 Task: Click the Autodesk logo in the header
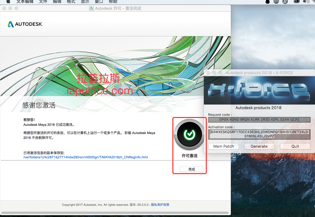click(25, 24)
